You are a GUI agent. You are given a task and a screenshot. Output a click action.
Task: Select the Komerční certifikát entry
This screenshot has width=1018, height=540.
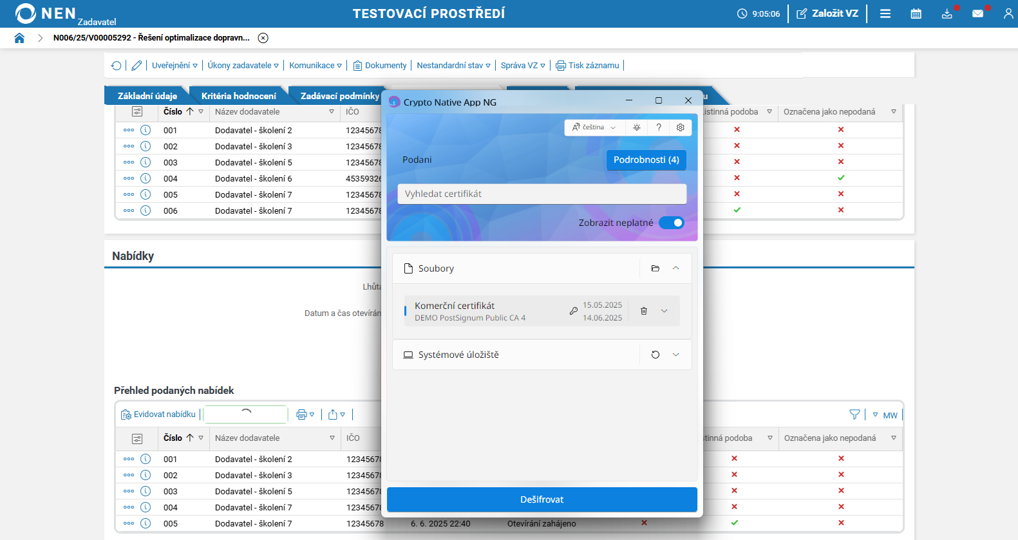542,311
